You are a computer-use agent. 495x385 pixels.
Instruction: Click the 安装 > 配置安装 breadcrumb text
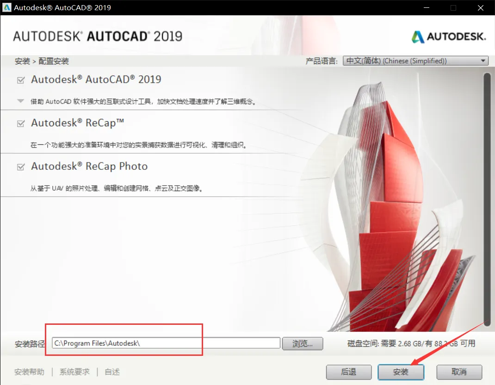[x=42, y=61]
